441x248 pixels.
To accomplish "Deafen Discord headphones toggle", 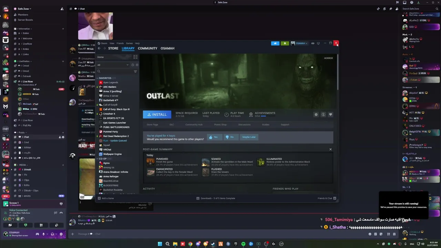I will click(x=52, y=234).
